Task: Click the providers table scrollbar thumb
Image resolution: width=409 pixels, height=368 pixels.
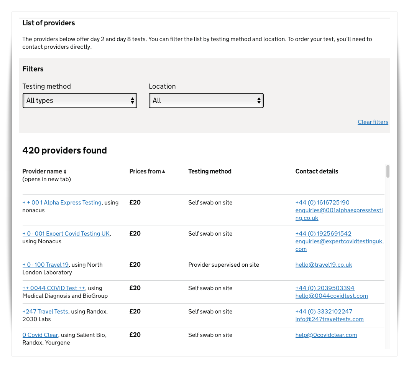Action: coord(388,171)
